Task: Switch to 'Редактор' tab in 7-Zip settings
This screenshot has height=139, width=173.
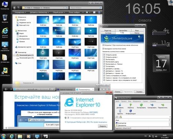Action: click(108, 31)
